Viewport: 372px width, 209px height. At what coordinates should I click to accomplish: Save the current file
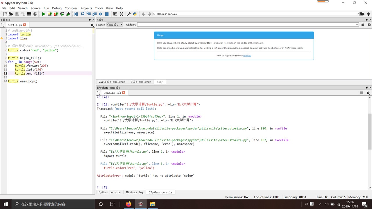tap(17, 14)
